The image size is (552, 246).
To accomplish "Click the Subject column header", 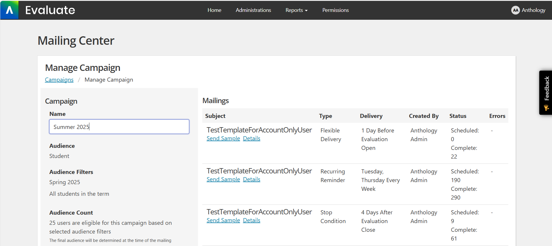I will pyautogui.click(x=215, y=116).
